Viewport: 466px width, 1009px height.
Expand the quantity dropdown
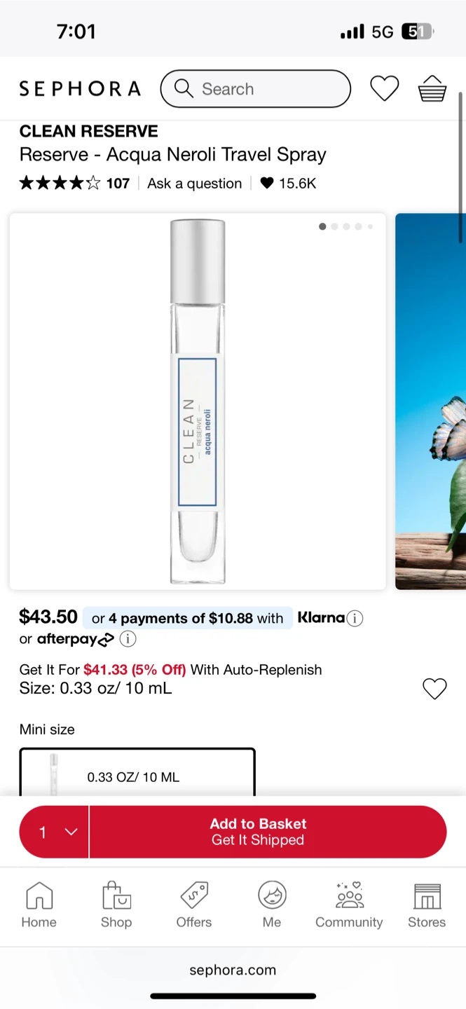point(55,832)
